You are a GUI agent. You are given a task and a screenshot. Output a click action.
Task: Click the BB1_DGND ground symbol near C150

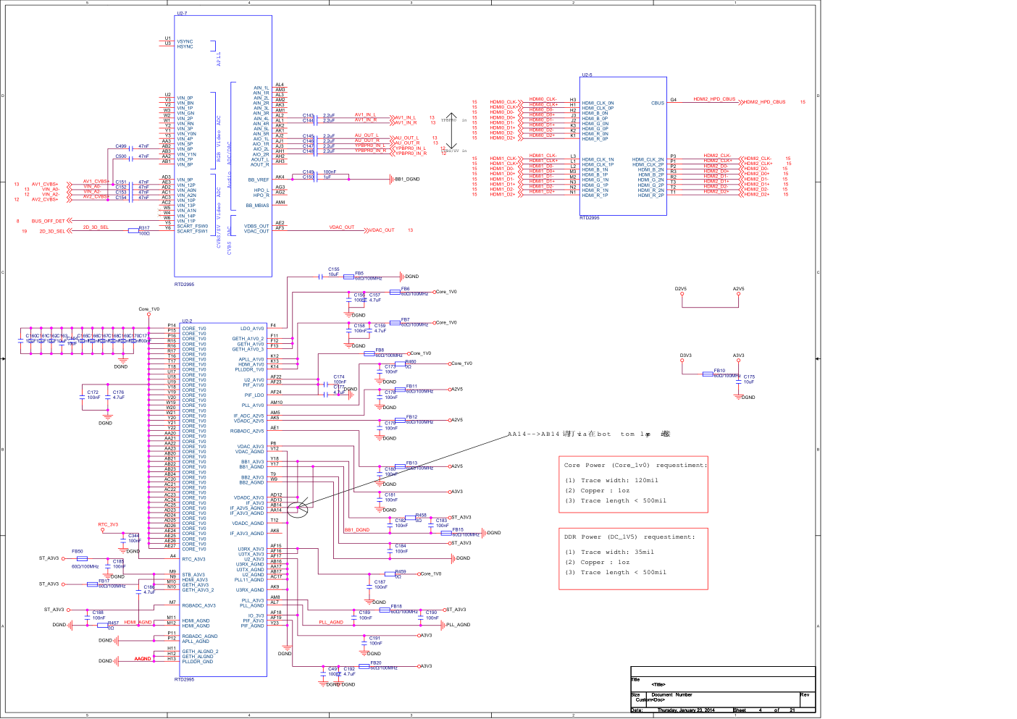click(390, 179)
